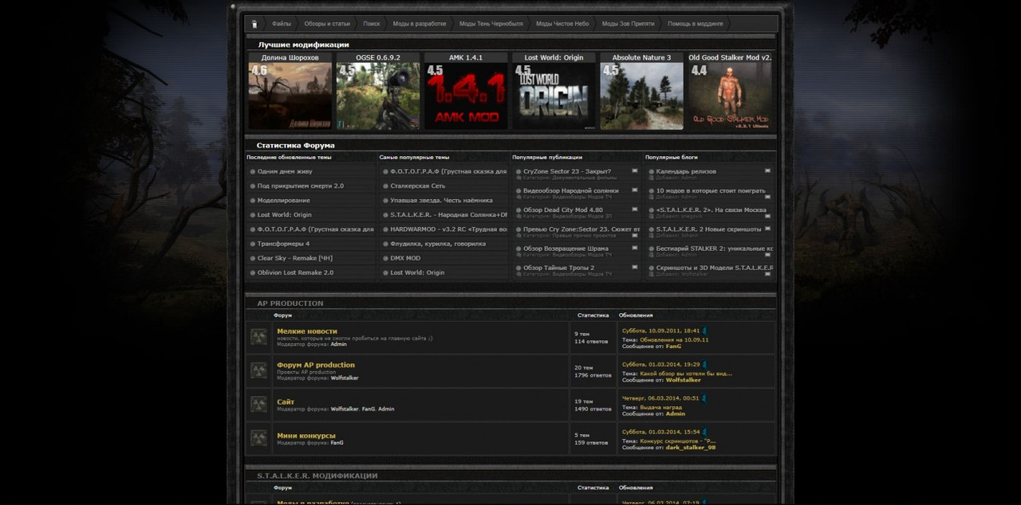Open moderator Admin profile under Мелкие новости
Image resolution: width=1021 pixels, height=505 pixels.
338,344
